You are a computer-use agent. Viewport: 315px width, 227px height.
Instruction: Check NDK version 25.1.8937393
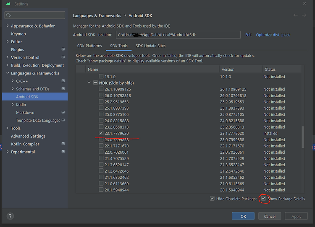coord(101,108)
